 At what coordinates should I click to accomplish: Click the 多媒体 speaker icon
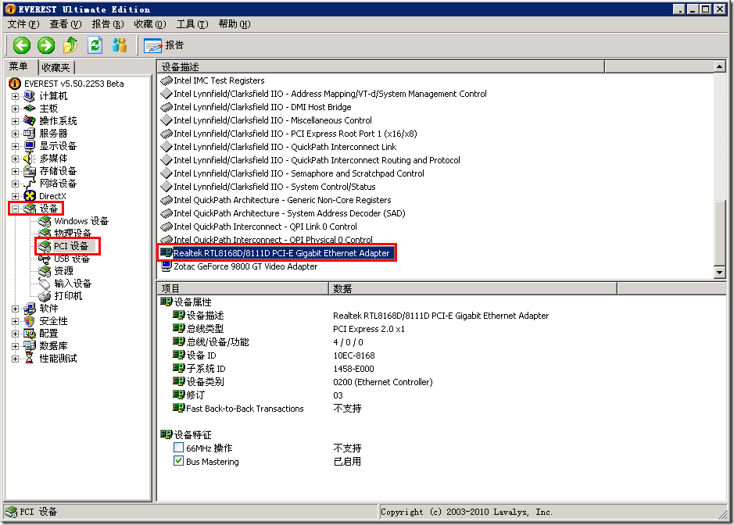click(x=30, y=159)
